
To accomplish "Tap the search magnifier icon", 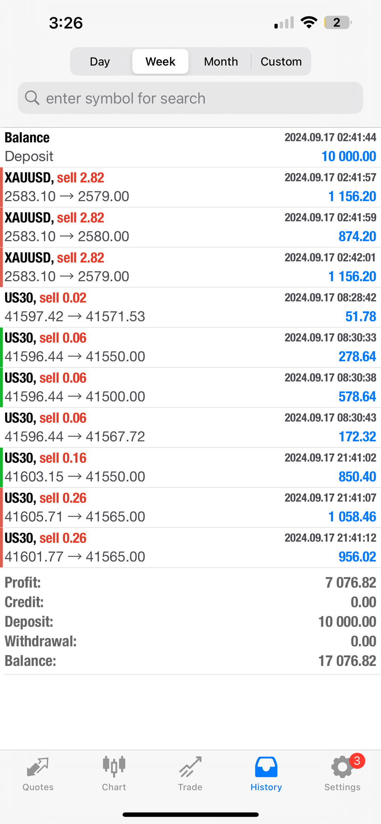I will click(32, 98).
